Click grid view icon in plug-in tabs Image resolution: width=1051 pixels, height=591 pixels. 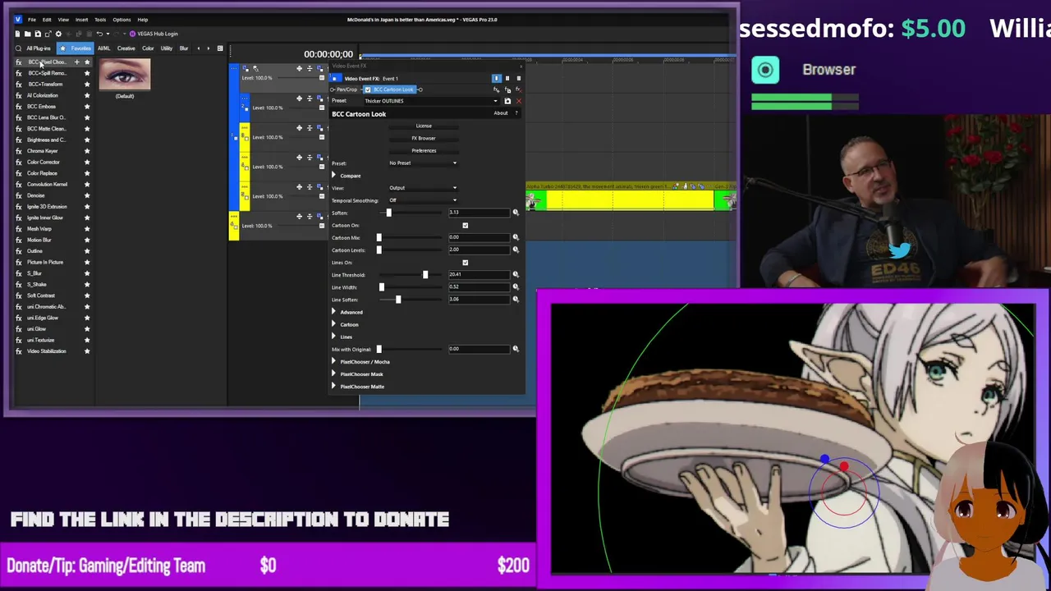[219, 48]
